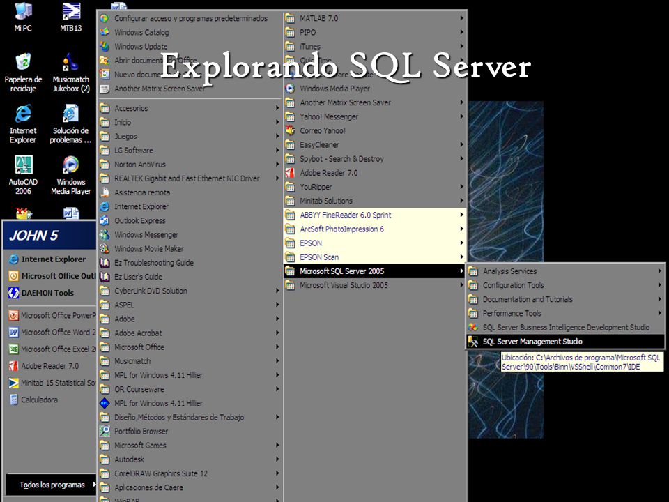Click the Adobe Reader 7.0 icon in programs list
669x502 pixels.
coord(290,173)
